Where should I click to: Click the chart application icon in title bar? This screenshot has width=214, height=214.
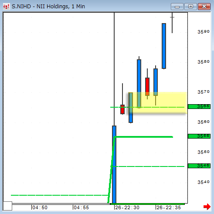click(6, 7)
